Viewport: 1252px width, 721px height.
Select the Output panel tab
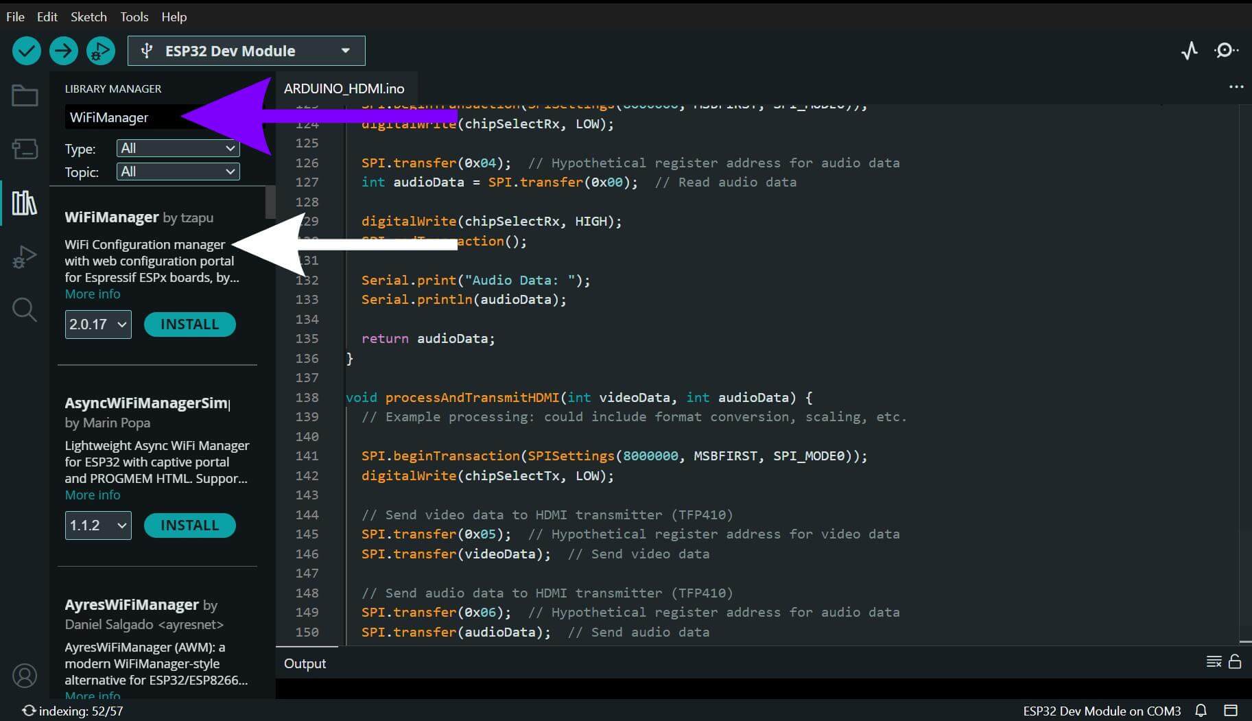pos(305,663)
